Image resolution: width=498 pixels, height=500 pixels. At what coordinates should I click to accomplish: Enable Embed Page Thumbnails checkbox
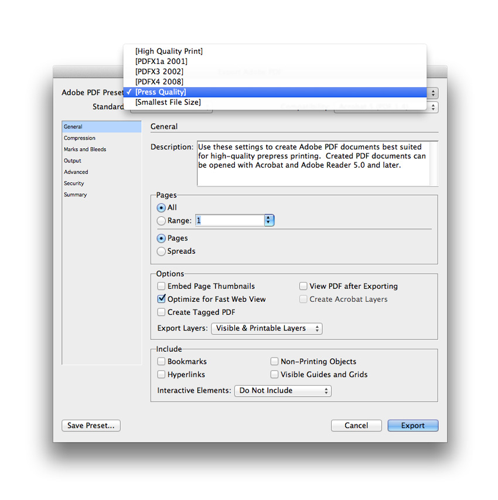coord(162,287)
